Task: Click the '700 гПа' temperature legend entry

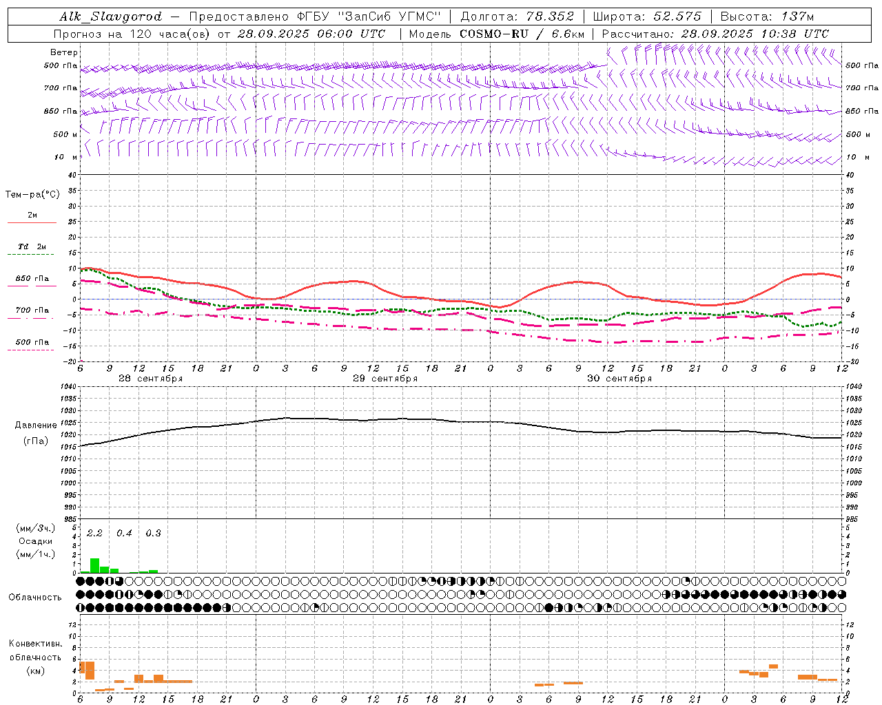Action: [32, 311]
